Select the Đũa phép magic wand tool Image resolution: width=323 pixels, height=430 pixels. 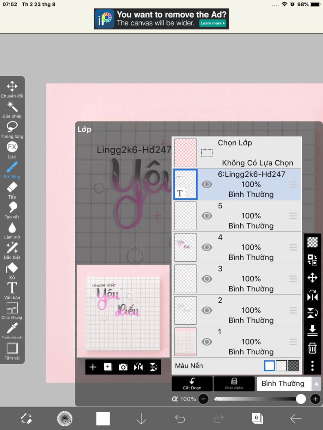(12, 110)
